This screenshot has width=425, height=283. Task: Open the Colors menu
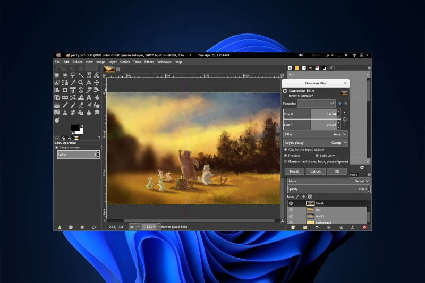point(125,62)
